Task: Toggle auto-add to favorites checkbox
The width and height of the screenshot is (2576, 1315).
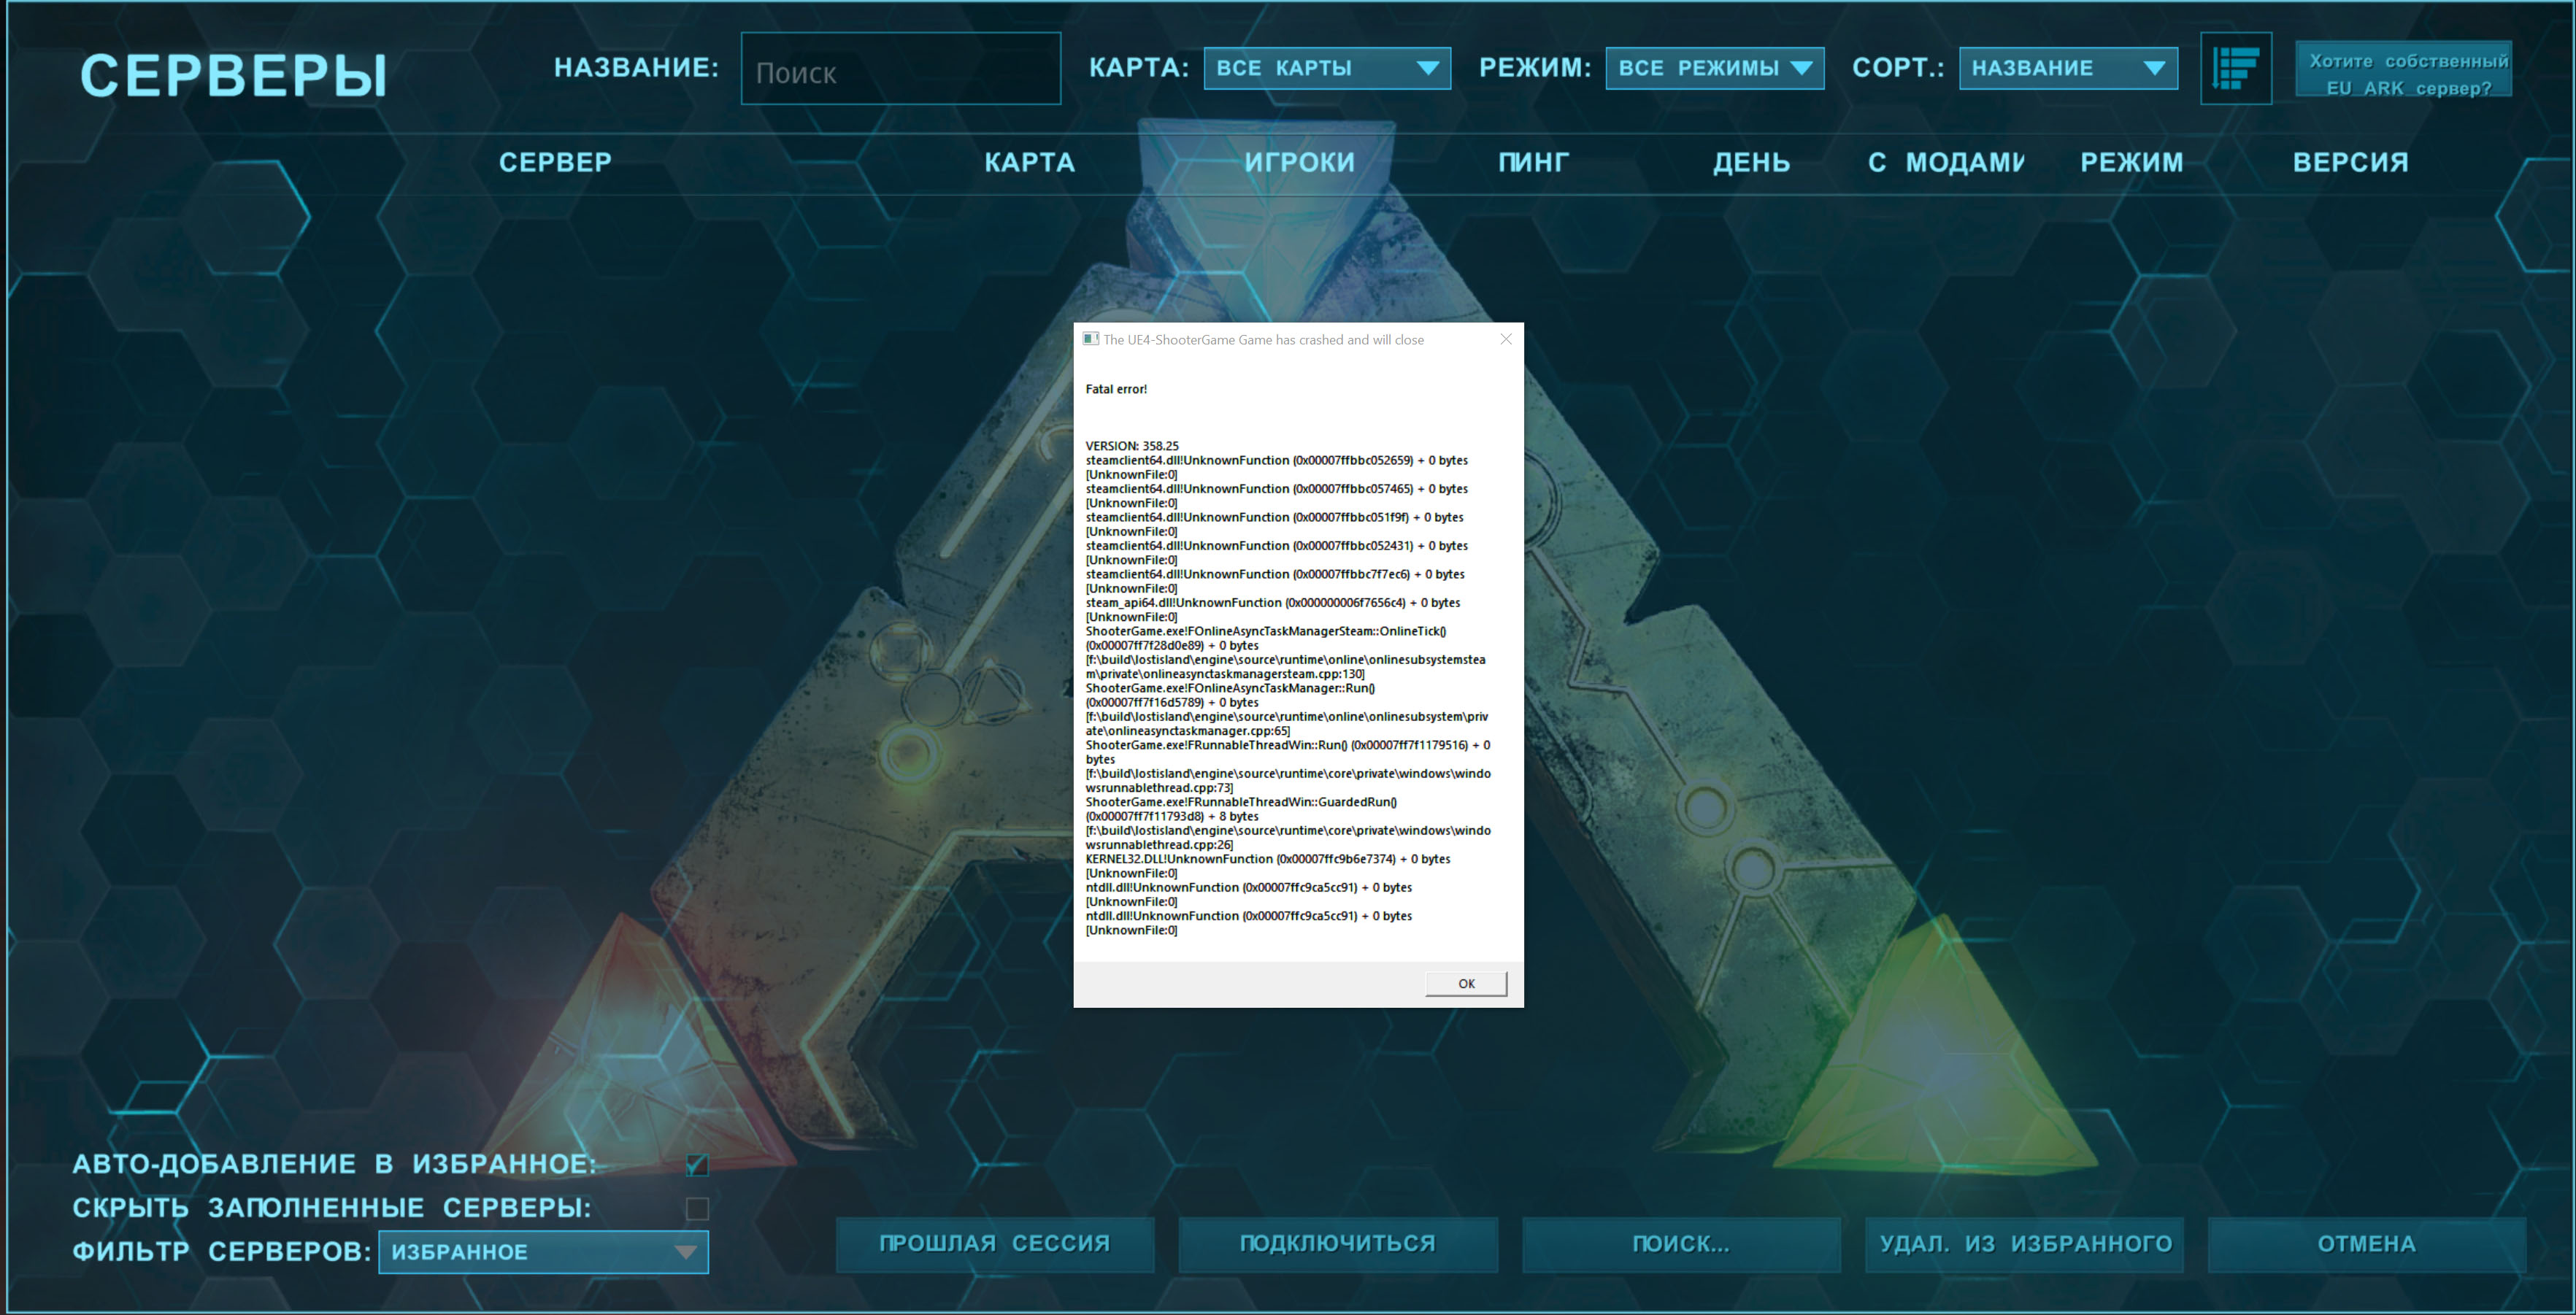Action: click(x=697, y=1164)
